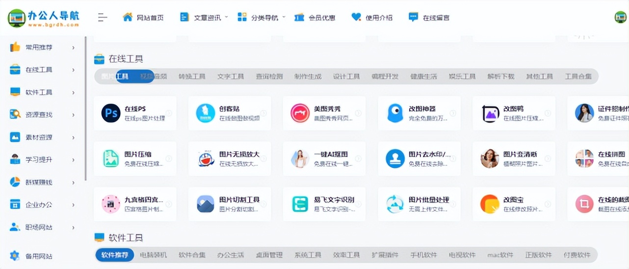Expand 常用推荐 sidebar chevron
This screenshot has height=269, width=629.
74,48
